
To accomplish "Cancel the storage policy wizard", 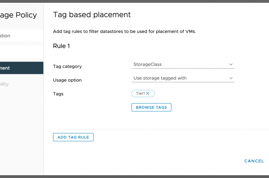I will point(254,161).
